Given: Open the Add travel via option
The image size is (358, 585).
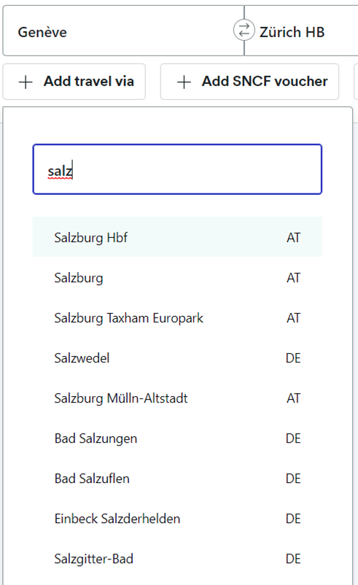Looking at the screenshot, I should (x=74, y=82).
